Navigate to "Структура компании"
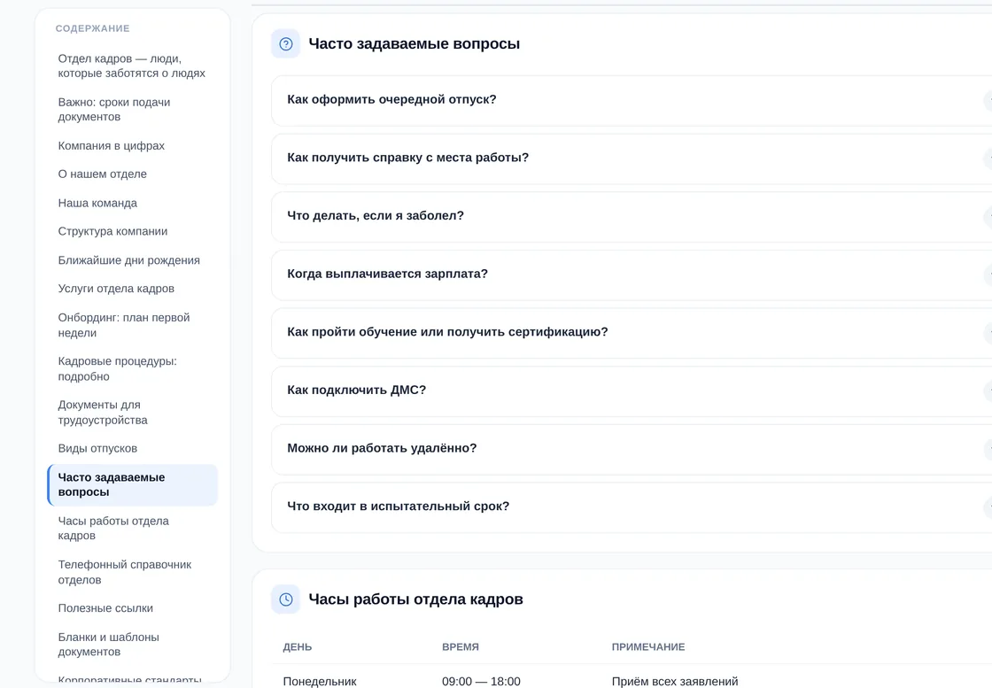 pos(132,231)
